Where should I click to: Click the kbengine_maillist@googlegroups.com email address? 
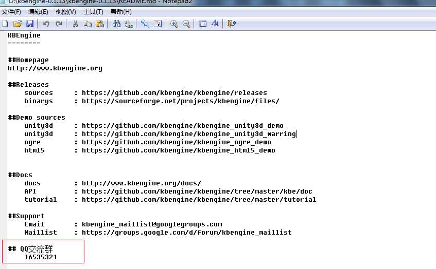[x=152, y=224]
